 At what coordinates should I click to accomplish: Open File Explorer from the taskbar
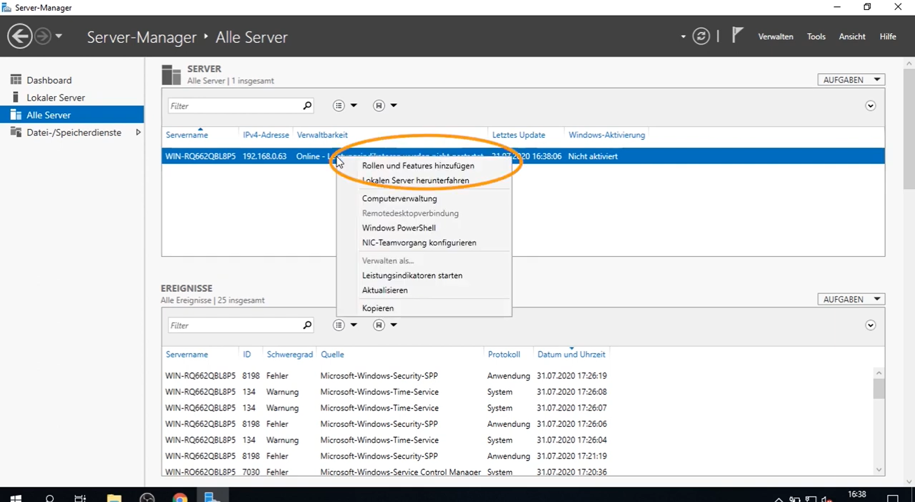click(114, 498)
